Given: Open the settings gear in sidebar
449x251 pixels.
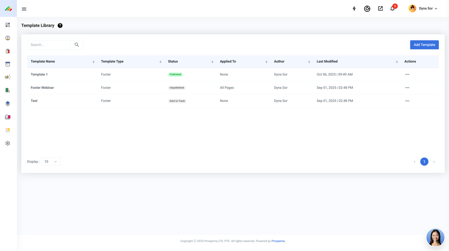Looking at the screenshot, I should (x=8, y=143).
